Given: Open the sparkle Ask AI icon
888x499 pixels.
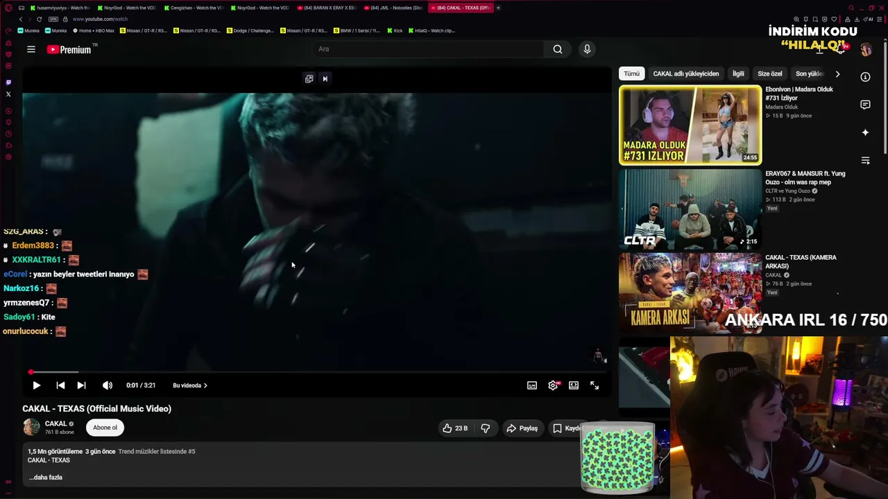Looking at the screenshot, I should (865, 132).
